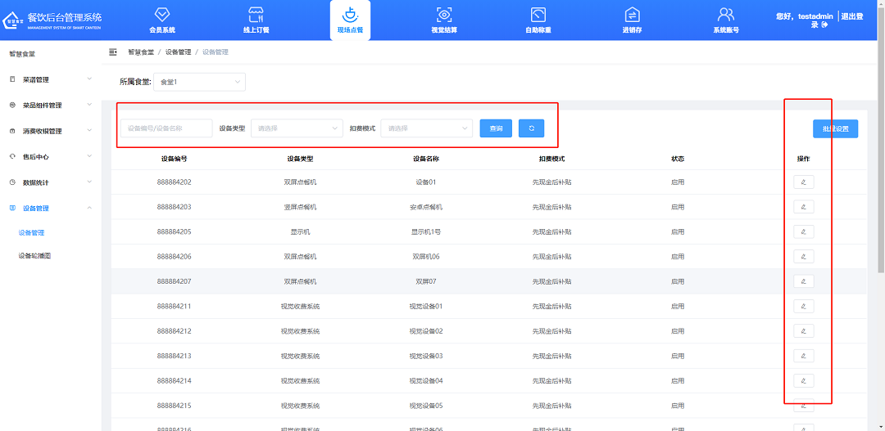
Task: Collapse the 设备管理 sidebar menu
Action: pos(51,209)
